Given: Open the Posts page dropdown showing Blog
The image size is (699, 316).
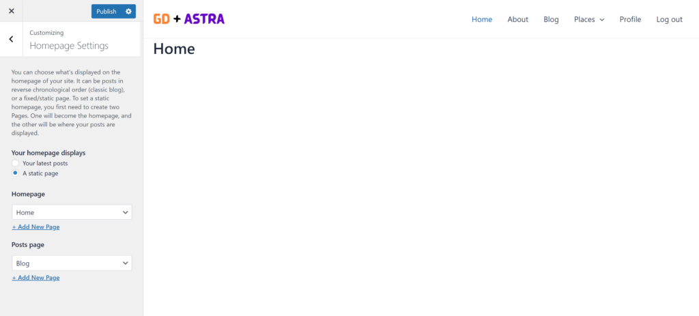Looking at the screenshot, I should point(72,263).
